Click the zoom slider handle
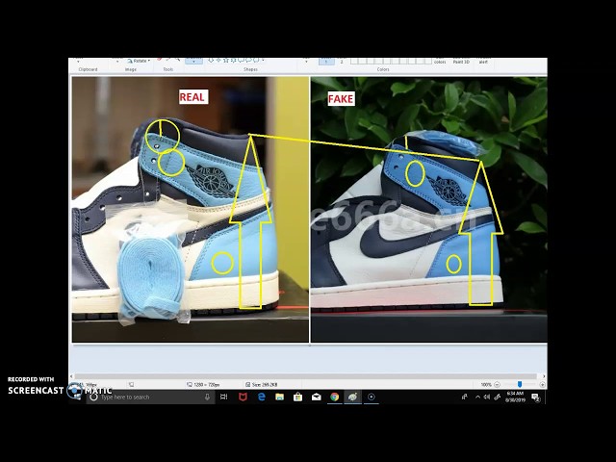This screenshot has height=462, width=616. 520,384
